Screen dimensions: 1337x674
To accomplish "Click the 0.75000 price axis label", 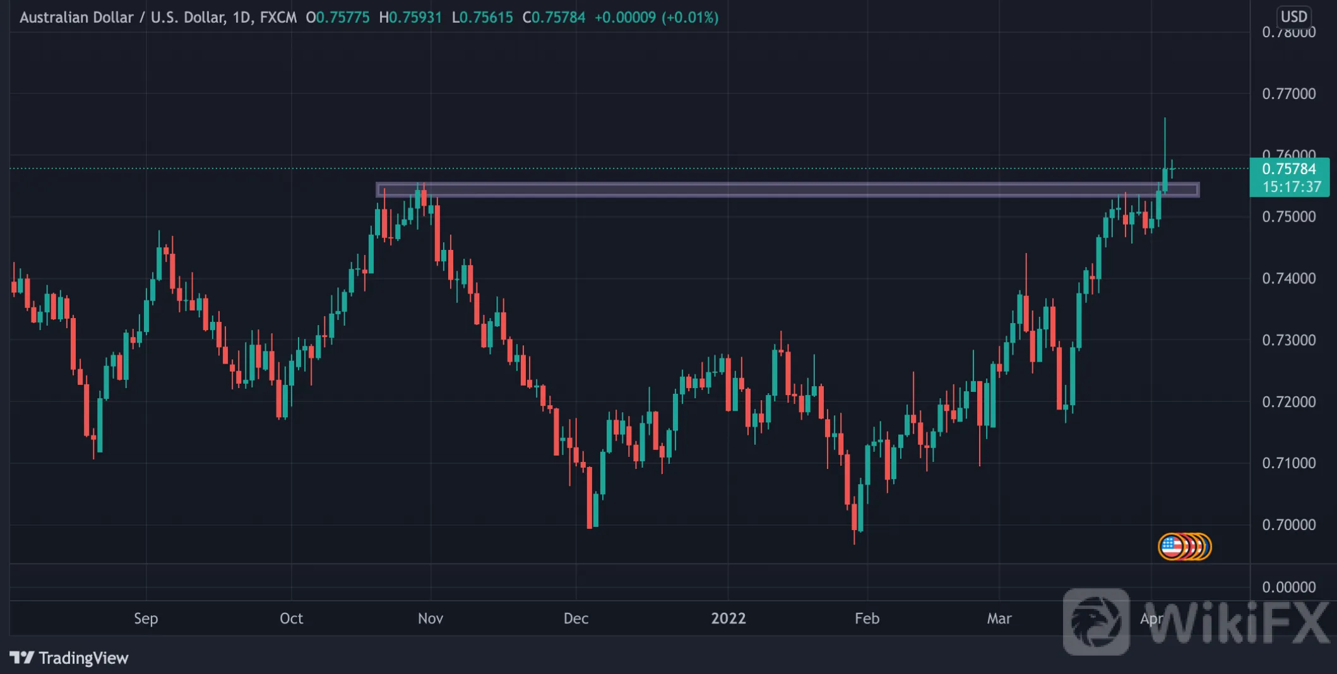I will [x=1289, y=217].
